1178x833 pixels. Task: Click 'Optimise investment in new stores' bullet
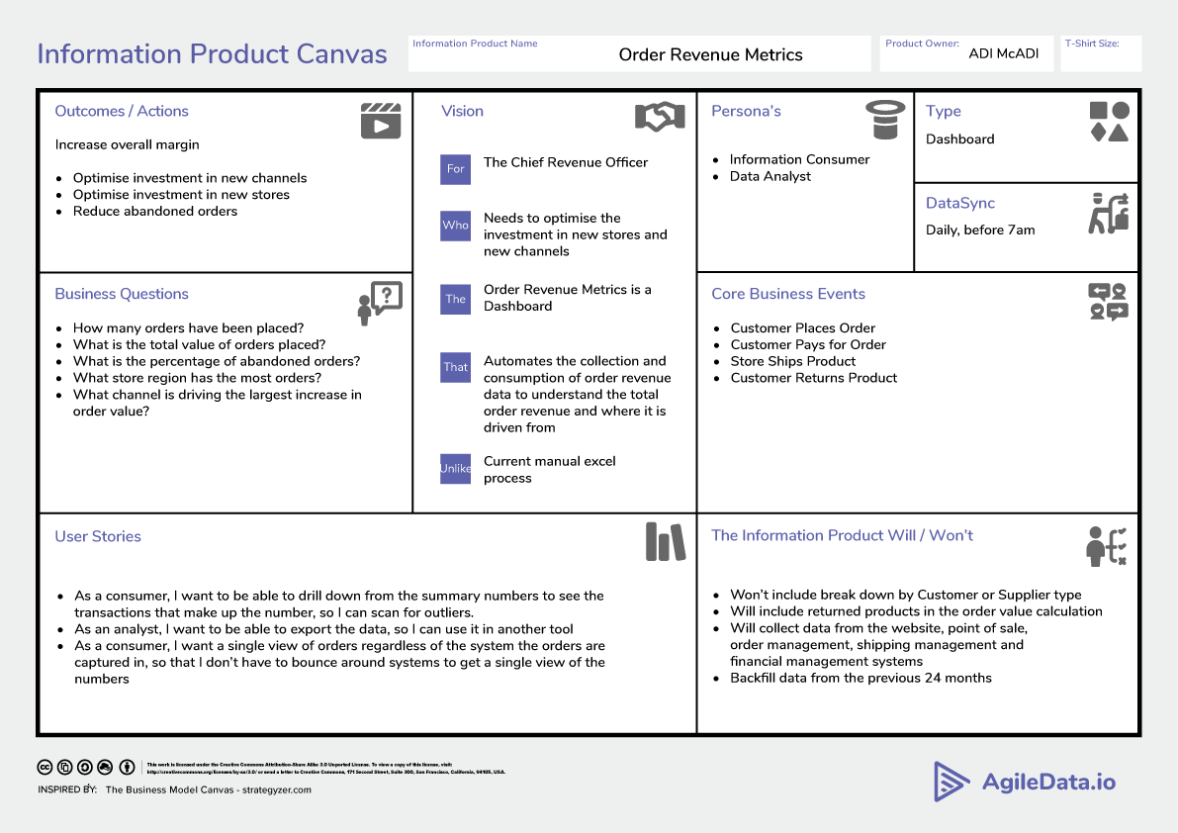[x=181, y=195]
